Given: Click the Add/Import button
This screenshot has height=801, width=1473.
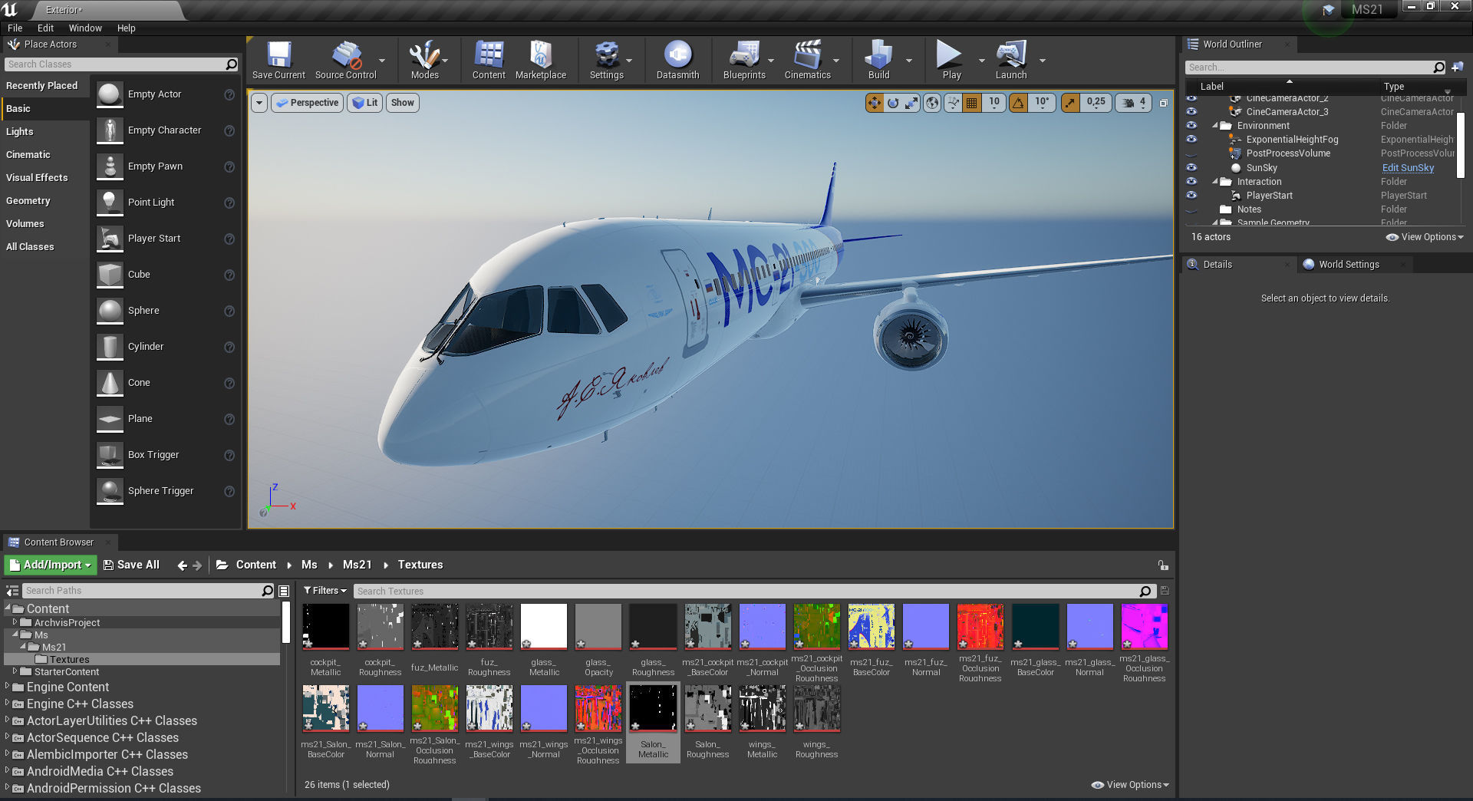Looking at the screenshot, I should coord(51,565).
